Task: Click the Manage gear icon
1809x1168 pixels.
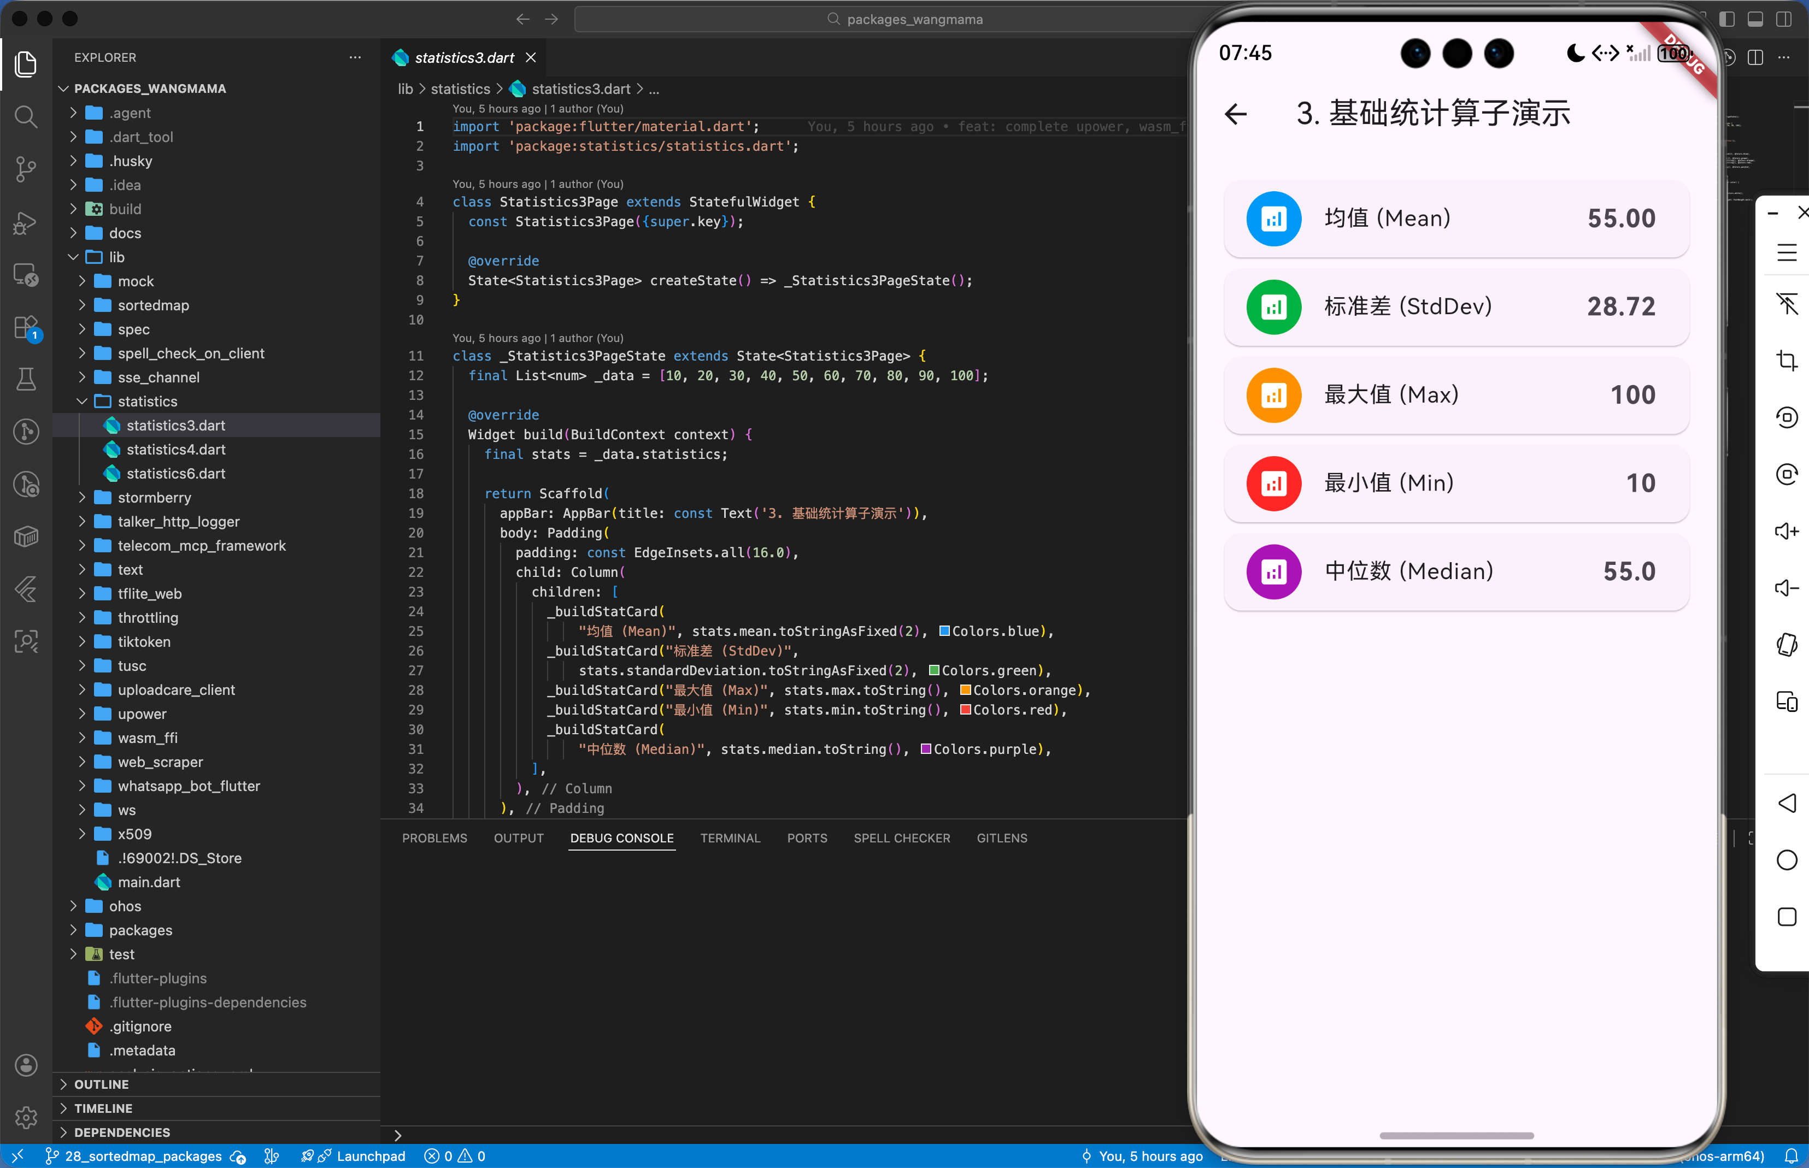Action: (26, 1117)
